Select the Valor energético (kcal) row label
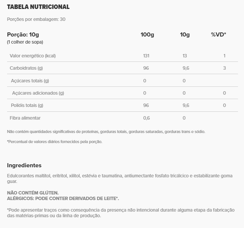 pos(33,56)
